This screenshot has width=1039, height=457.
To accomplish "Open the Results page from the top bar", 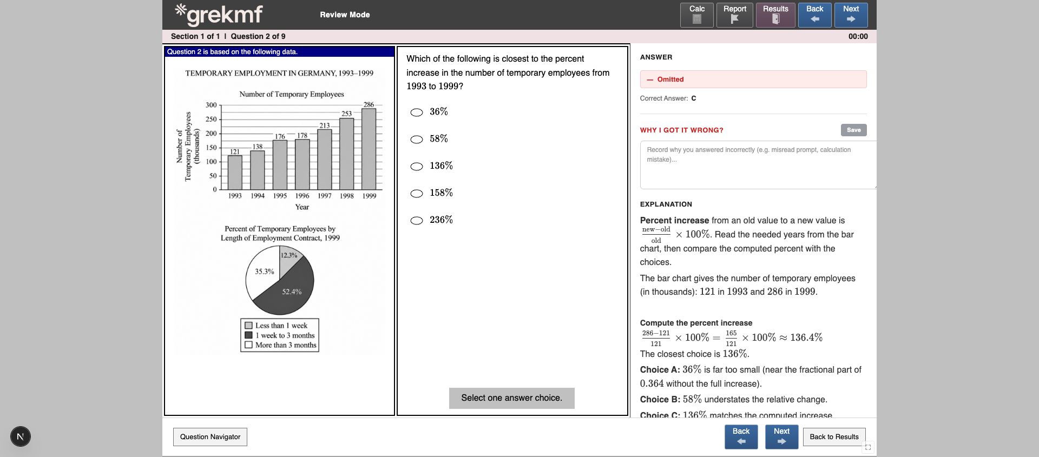I will coord(775,15).
